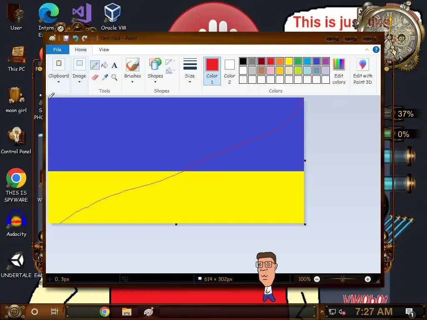Open the notification center icon
The width and height of the screenshot is (427, 320).
coord(409,312)
